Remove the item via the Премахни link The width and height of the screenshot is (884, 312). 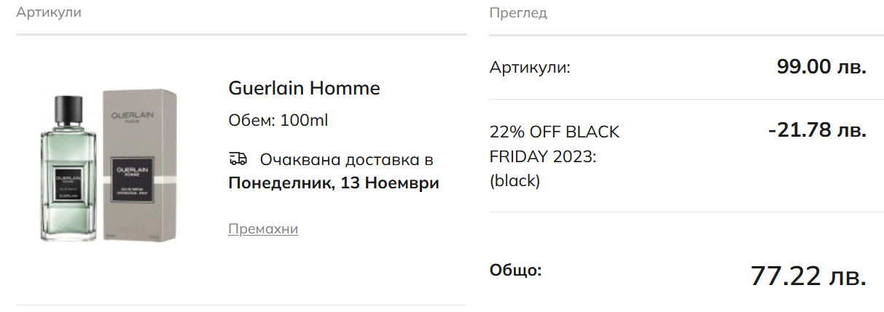(263, 229)
